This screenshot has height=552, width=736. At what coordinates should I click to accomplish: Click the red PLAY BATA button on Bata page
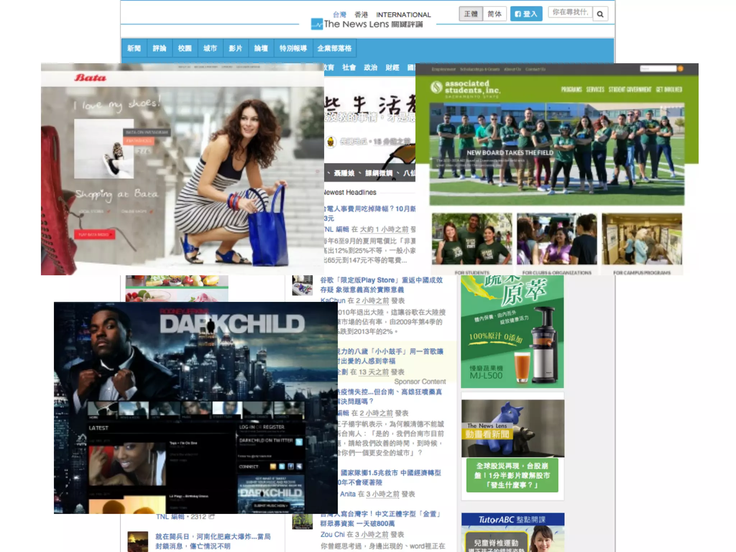[95, 234]
